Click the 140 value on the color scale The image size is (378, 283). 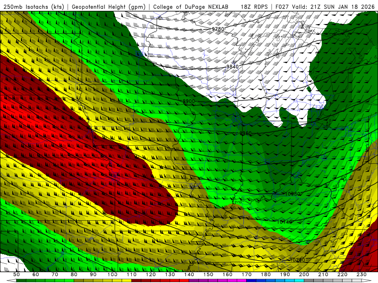pyautogui.click(x=189, y=275)
